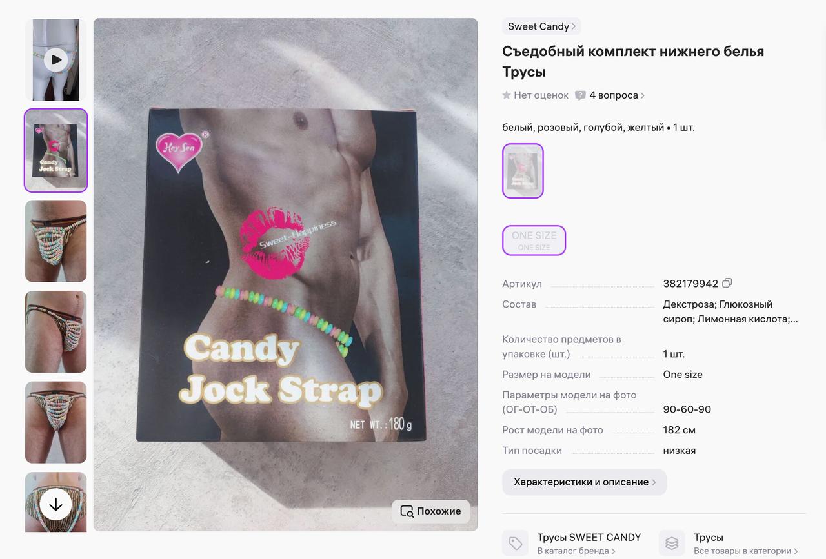The width and height of the screenshot is (826, 559).
Task: Click the Похожие button
Action: click(430, 511)
